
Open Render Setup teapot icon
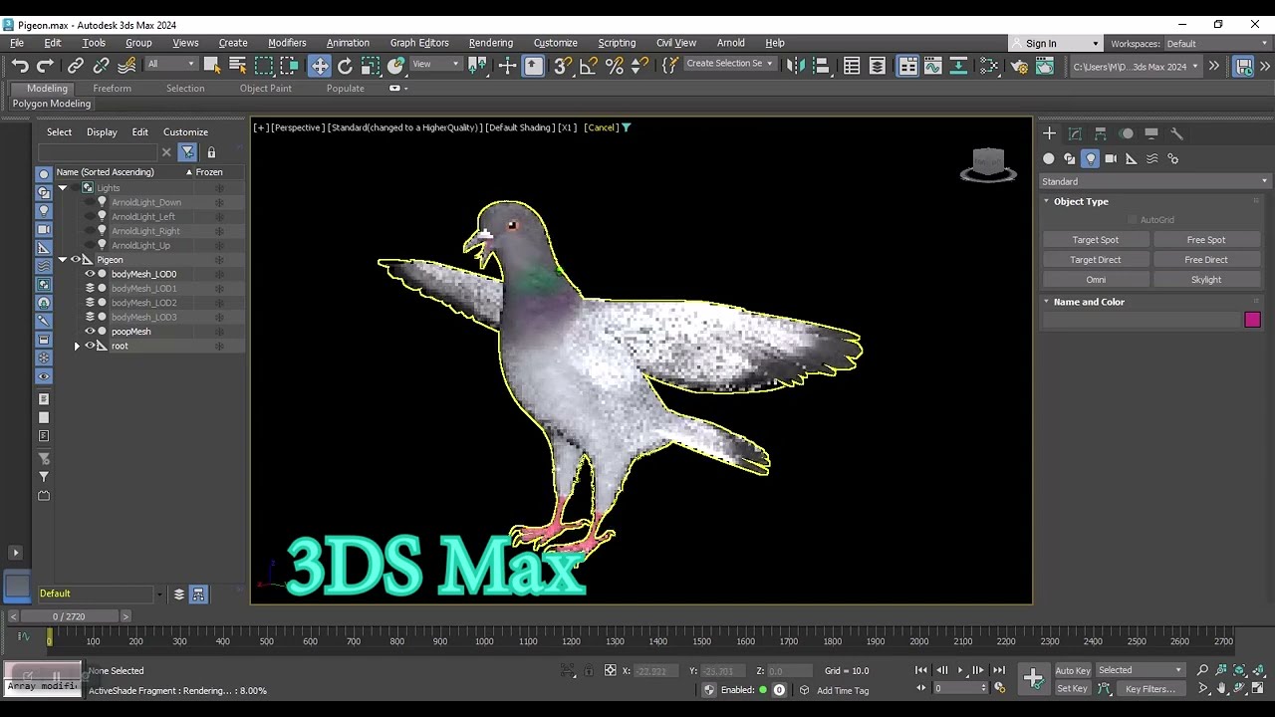click(1019, 66)
